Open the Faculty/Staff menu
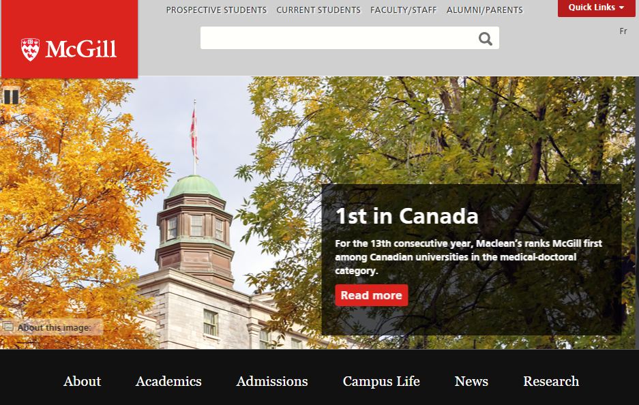Image resolution: width=639 pixels, height=405 pixels. click(404, 10)
